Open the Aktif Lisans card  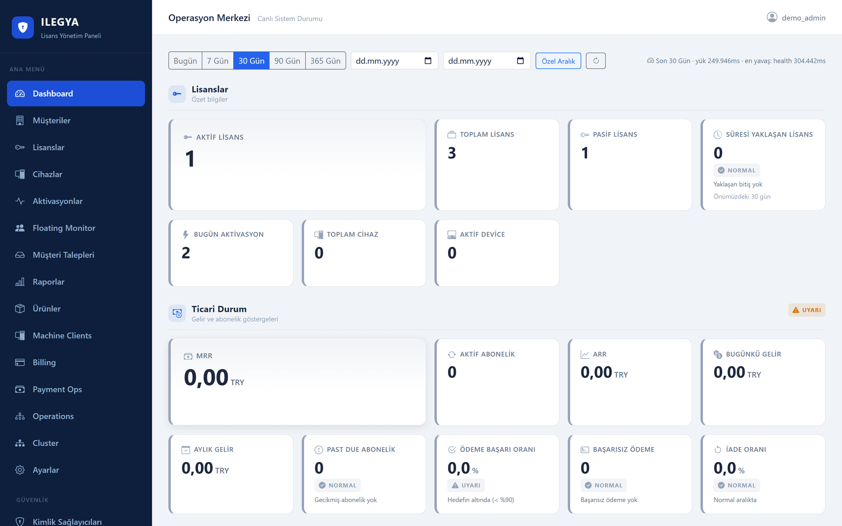(297, 165)
